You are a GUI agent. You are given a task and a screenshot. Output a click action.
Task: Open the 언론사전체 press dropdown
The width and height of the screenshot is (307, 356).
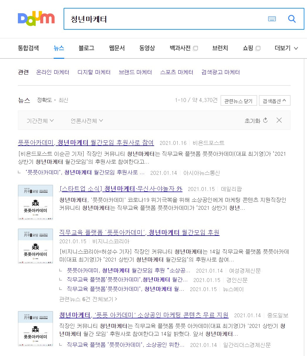click(x=87, y=120)
